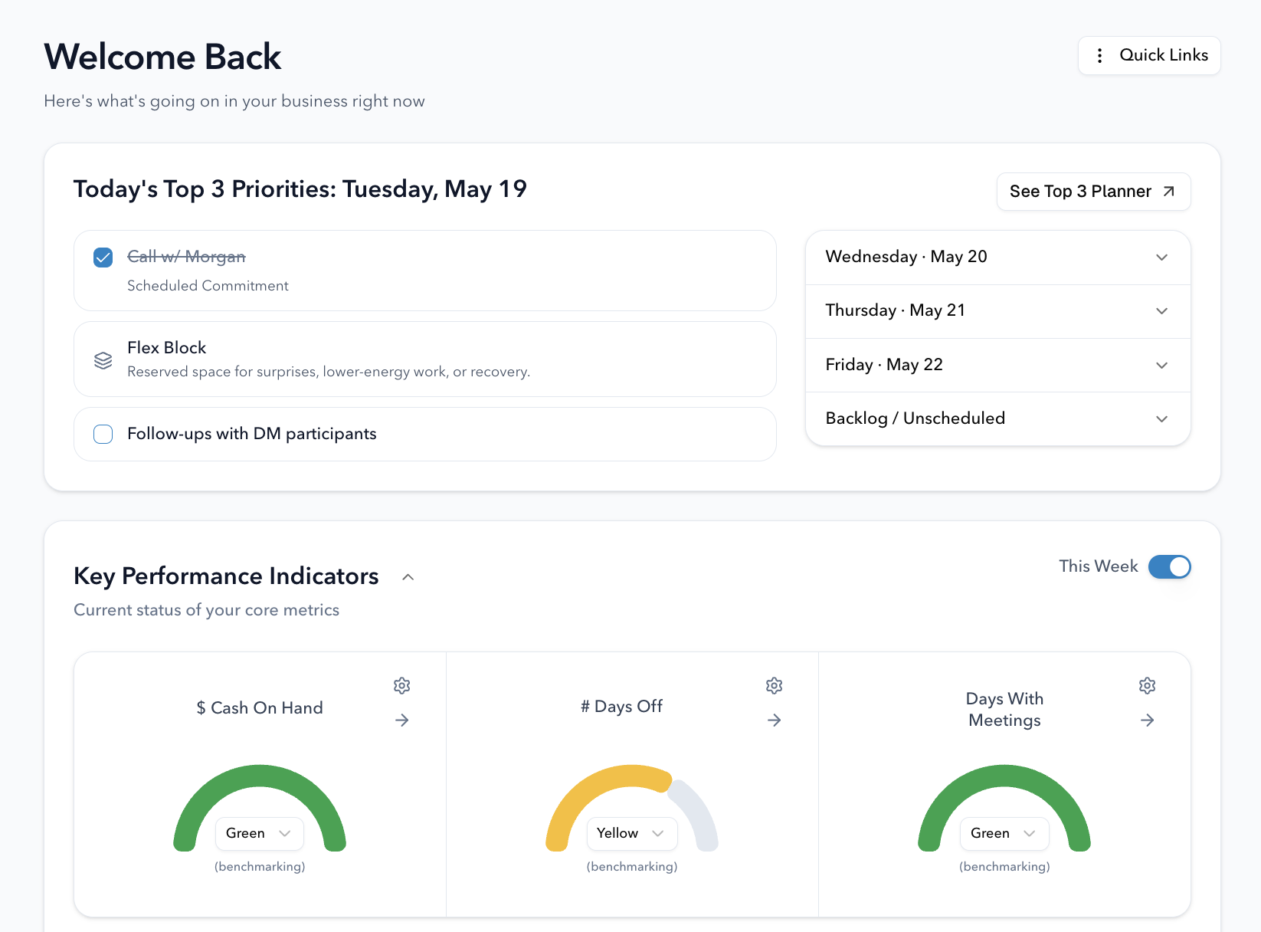
Task: Open the Quick Links menu
Action: [1149, 55]
